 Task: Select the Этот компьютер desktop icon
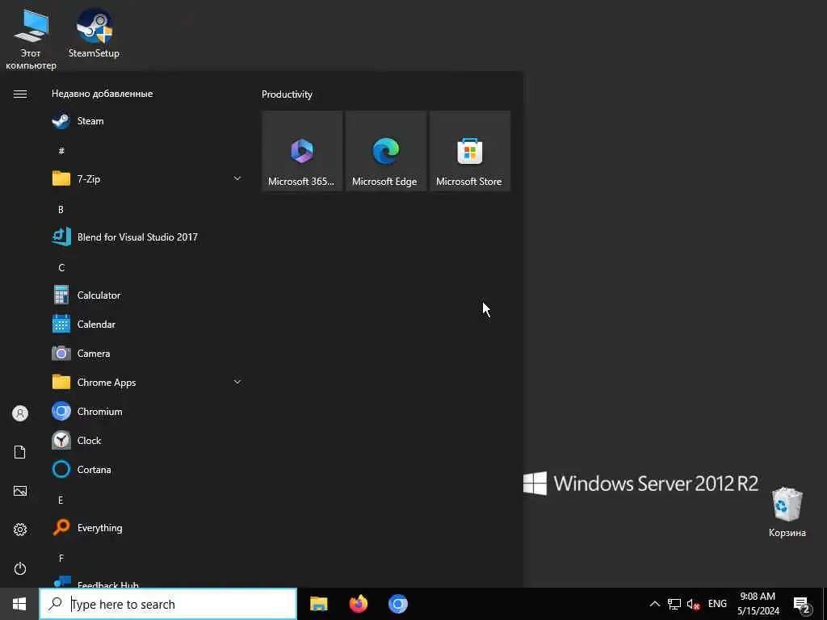pyautogui.click(x=31, y=40)
